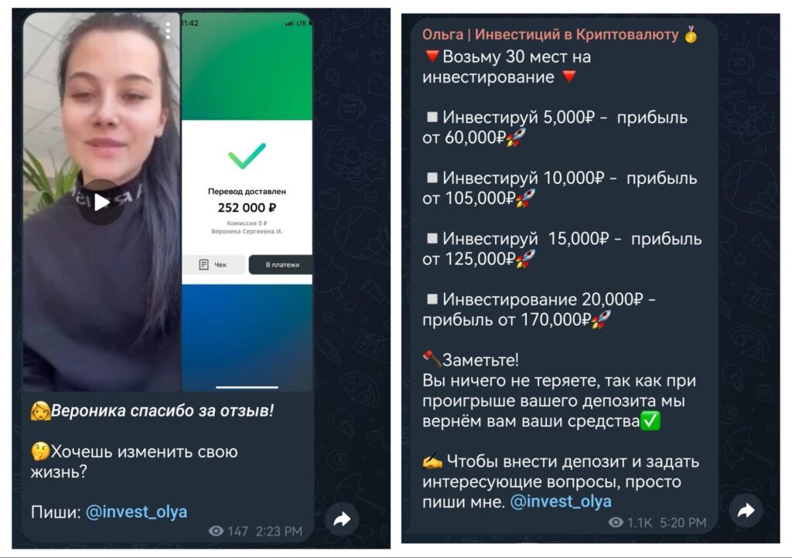This screenshot has width=792, height=558.
Task: Click the green checkmark in transfer screenshot
Action: click(247, 156)
